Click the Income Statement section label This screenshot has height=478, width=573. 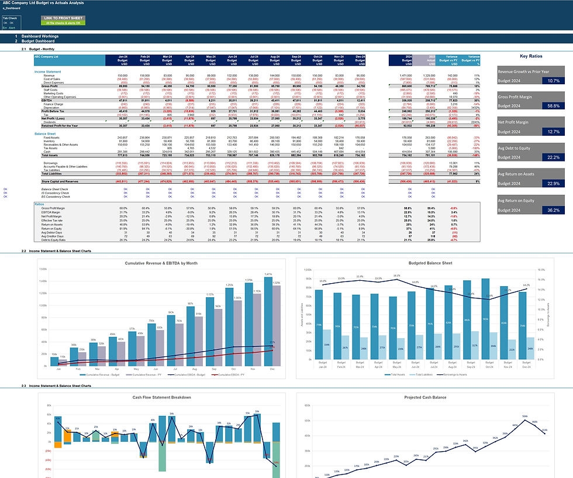[x=48, y=71]
